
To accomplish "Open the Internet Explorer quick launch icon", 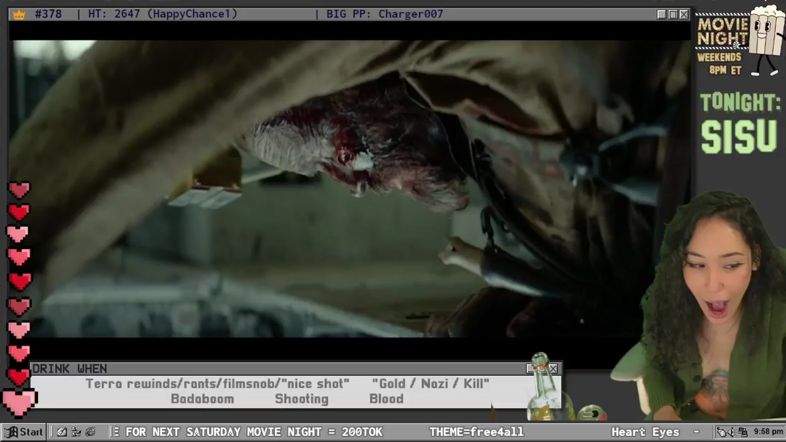I will 90,432.
